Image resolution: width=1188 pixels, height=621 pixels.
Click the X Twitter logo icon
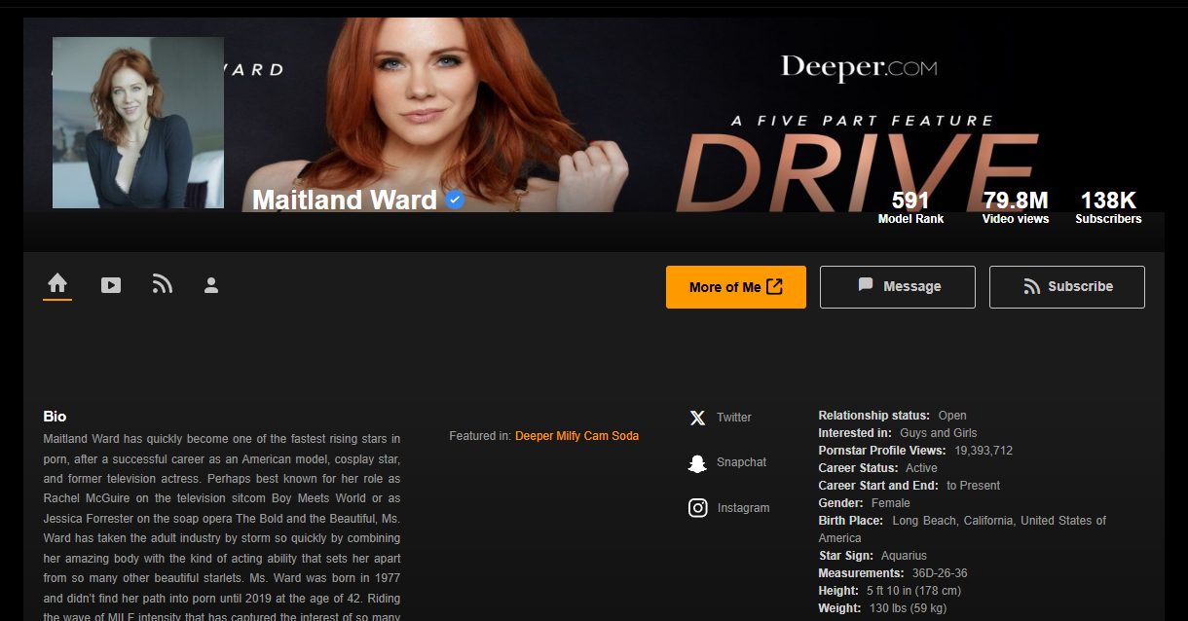click(x=697, y=418)
